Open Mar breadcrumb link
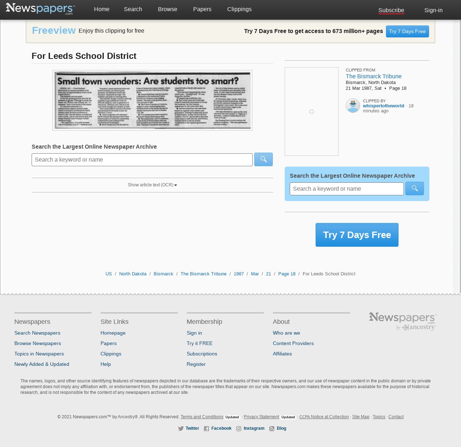 click(255, 274)
